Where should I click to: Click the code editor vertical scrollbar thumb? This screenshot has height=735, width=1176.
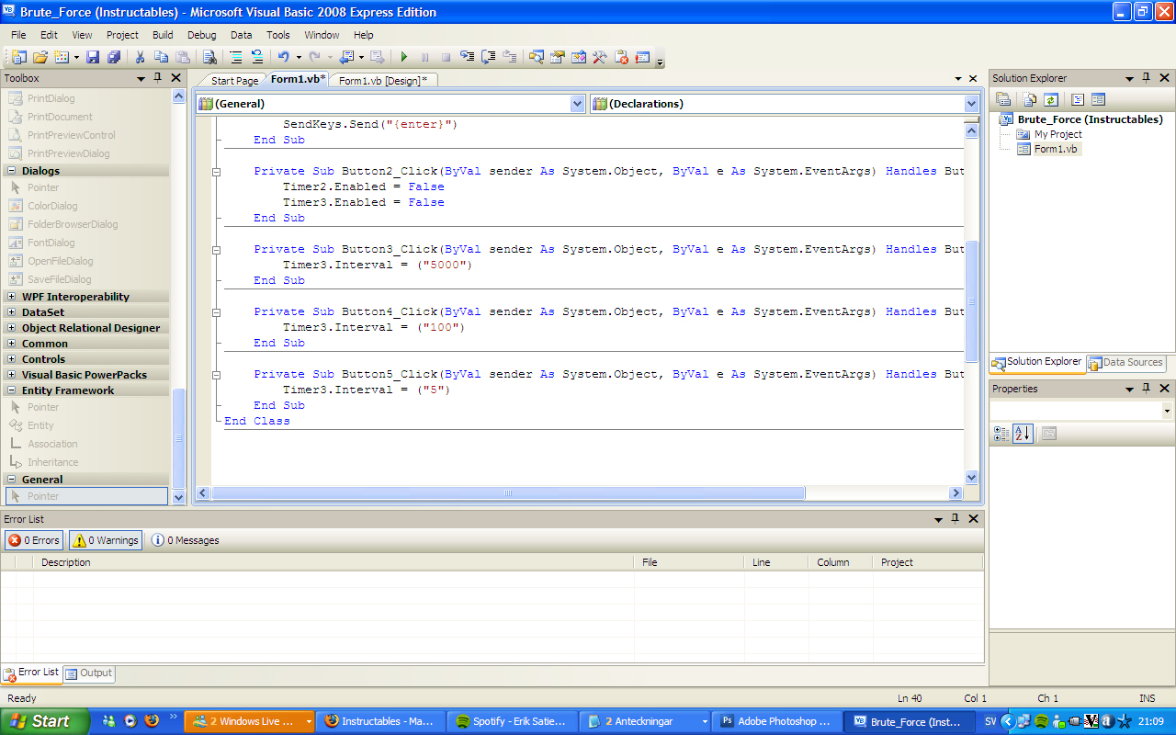[972, 301]
